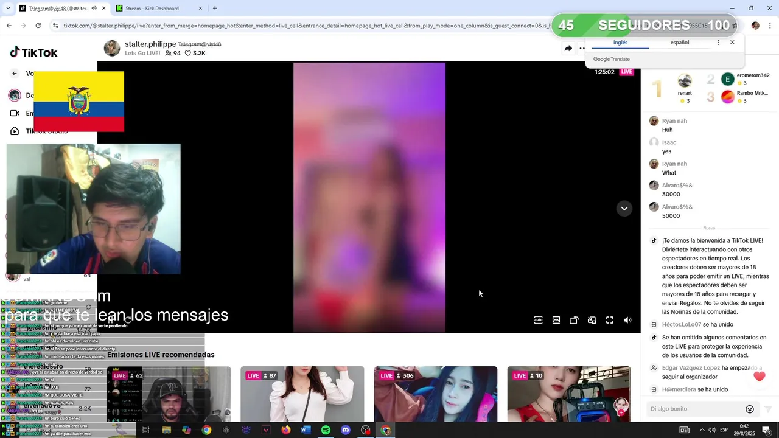The image size is (779, 438).
Task: Open the Rambo Mitk... viewer avatar
Action: tap(728, 97)
